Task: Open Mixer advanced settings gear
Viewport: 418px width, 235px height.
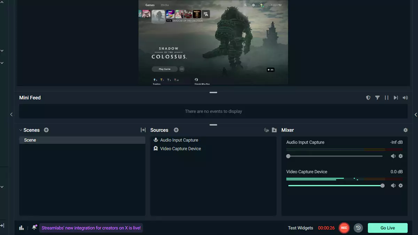Action: pyautogui.click(x=405, y=130)
